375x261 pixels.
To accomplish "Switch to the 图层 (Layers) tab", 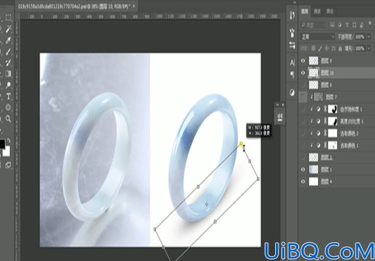I will [x=305, y=11].
